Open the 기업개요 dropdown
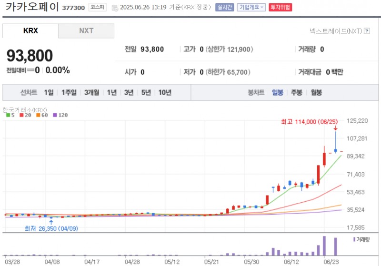The width and height of the screenshot is (381, 266). 251,7
